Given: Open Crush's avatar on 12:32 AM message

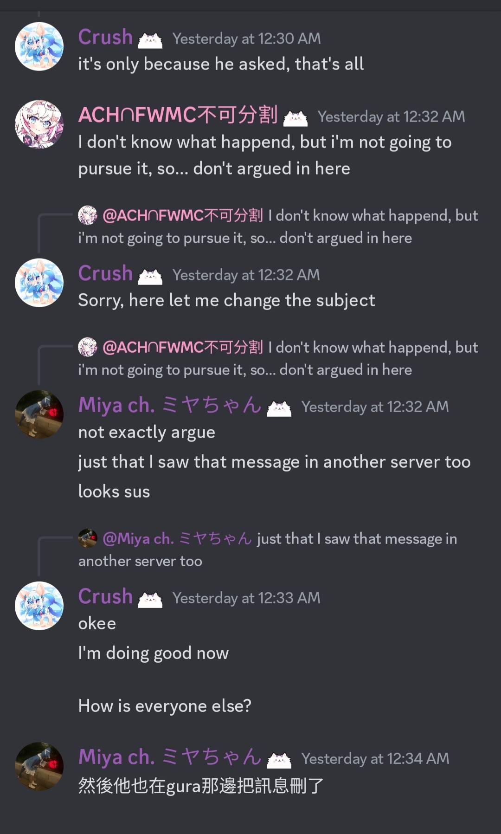Looking at the screenshot, I should 39,283.
